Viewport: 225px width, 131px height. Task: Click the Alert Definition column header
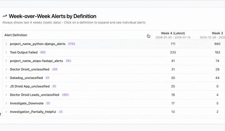click(16, 35)
